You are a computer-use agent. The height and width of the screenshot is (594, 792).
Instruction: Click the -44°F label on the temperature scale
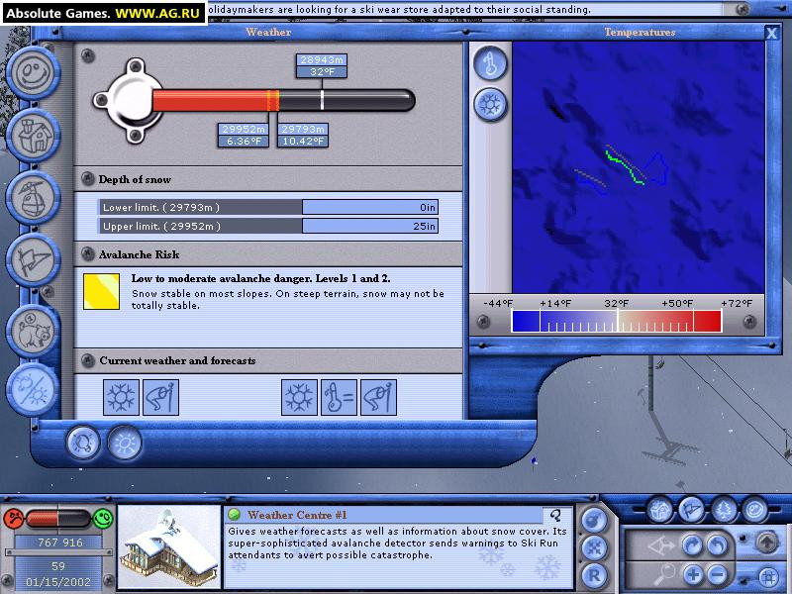[x=498, y=304]
